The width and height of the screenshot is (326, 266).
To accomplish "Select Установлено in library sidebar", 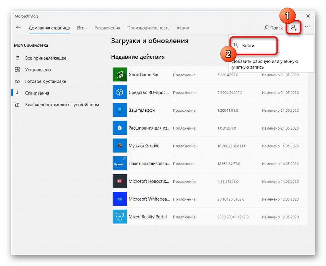I will coord(38,70).
